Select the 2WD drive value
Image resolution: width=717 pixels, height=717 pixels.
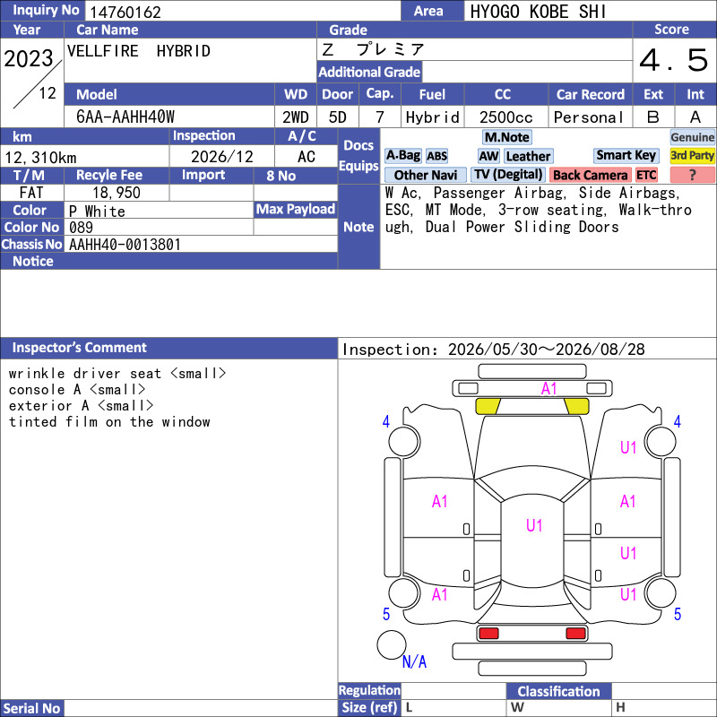pos(296,117)
